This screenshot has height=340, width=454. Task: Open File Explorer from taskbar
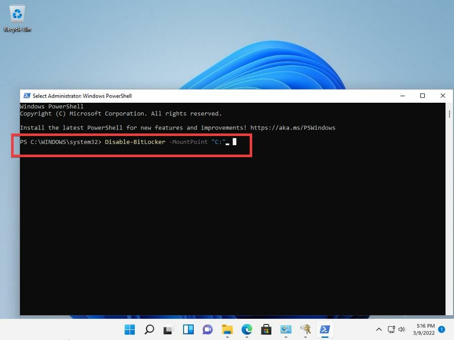[228, 329]
